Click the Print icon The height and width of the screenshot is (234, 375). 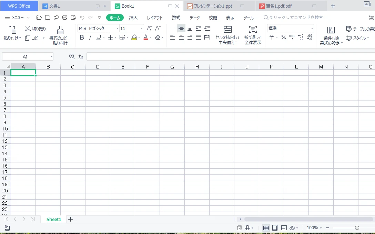pyautogui.click(x=65, y=18)
